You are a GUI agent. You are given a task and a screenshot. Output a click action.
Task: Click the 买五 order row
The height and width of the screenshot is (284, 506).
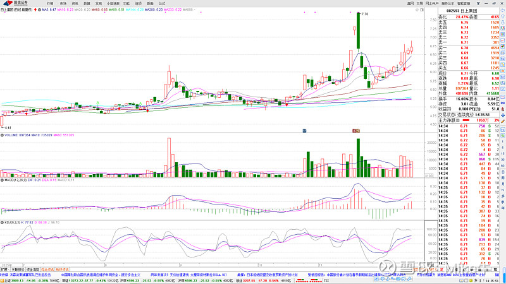pyautogui.click(x=469, y=68)
